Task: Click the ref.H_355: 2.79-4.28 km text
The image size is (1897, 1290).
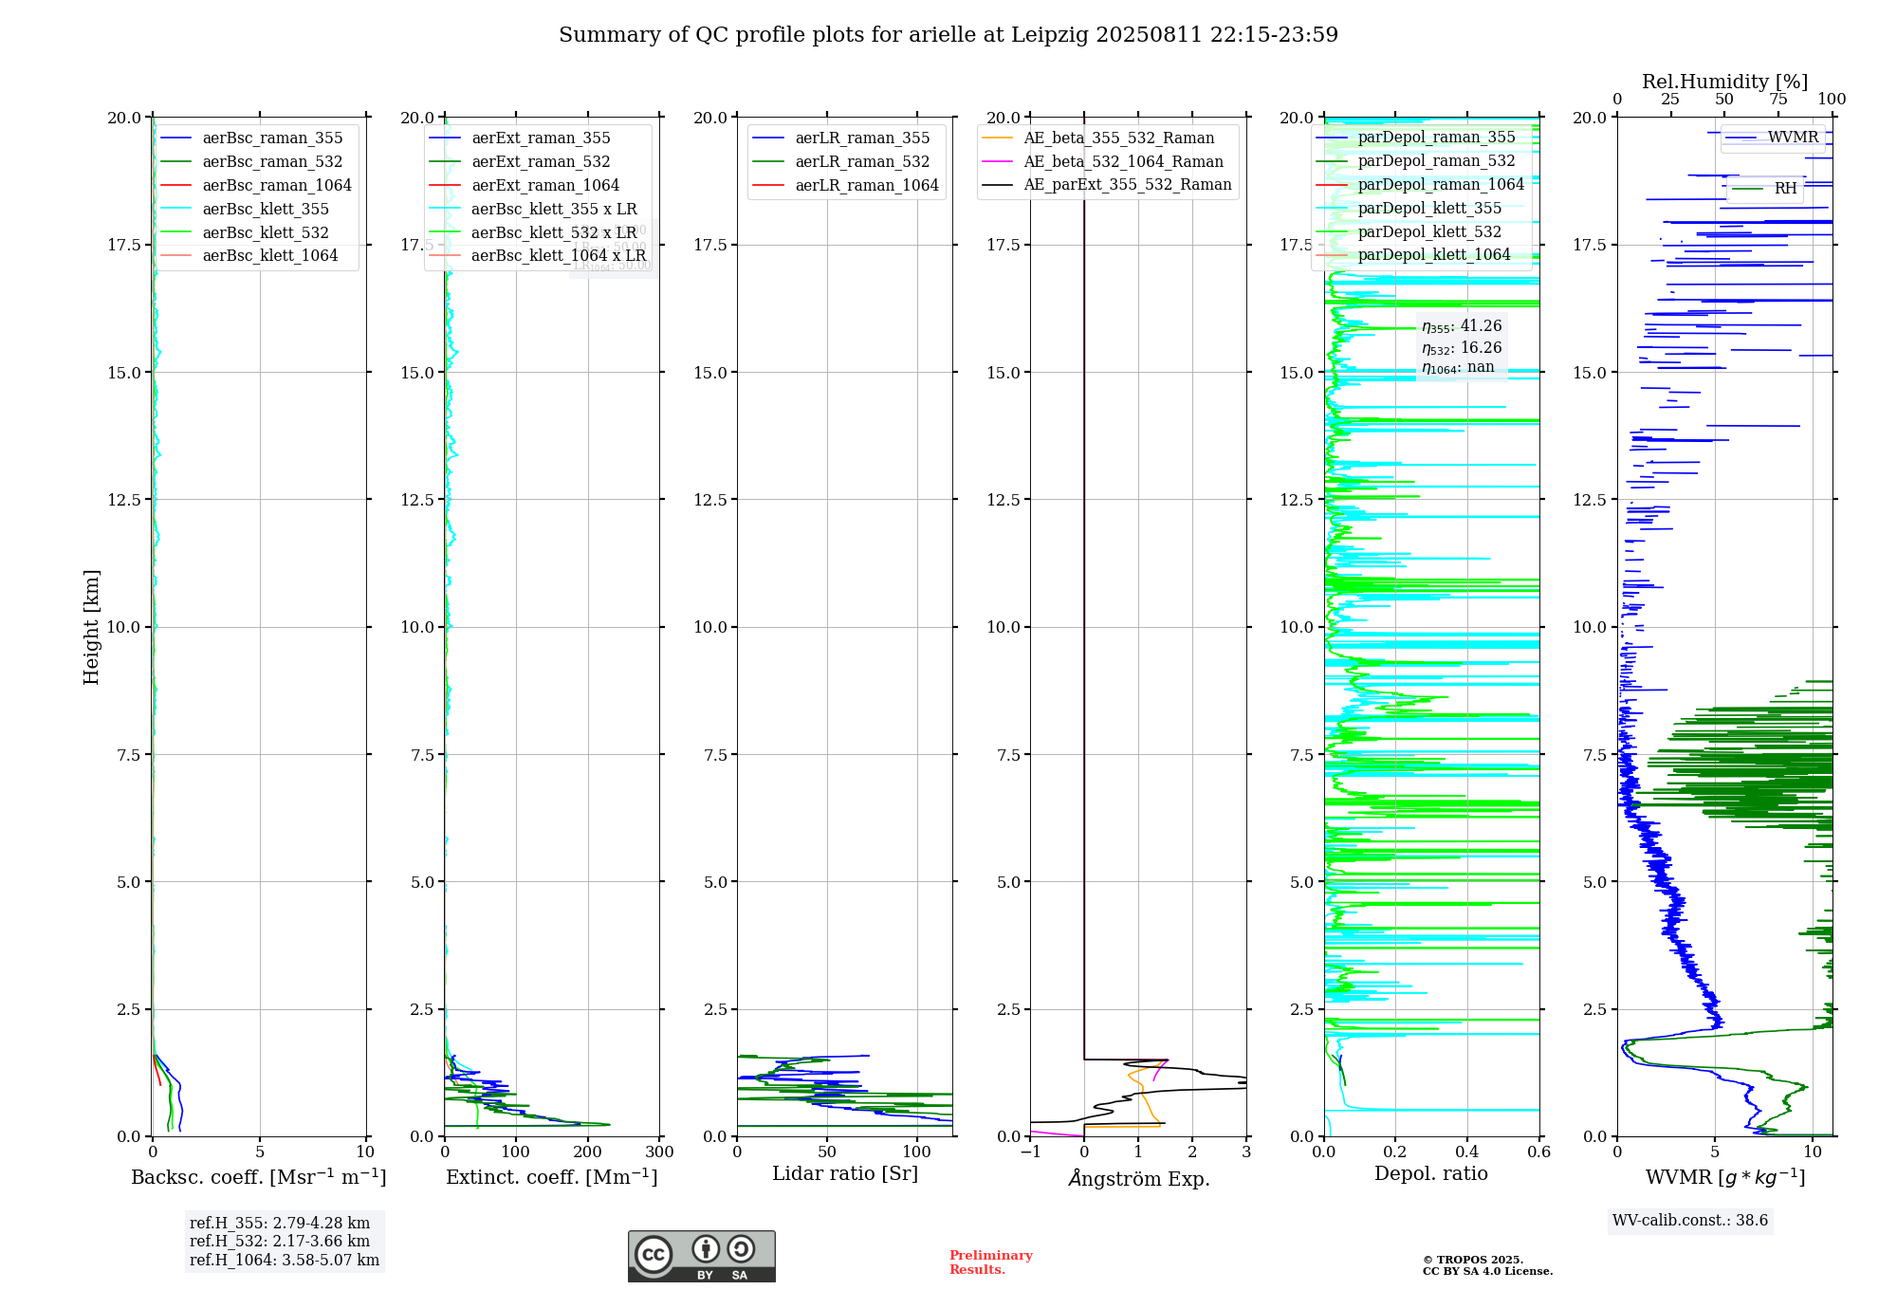Action: (280, 1224)
